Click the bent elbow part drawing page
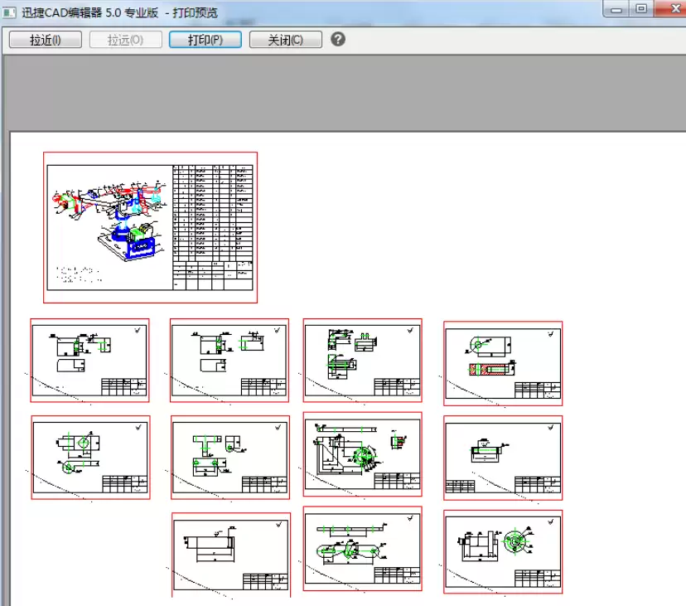 coord(362,360)
